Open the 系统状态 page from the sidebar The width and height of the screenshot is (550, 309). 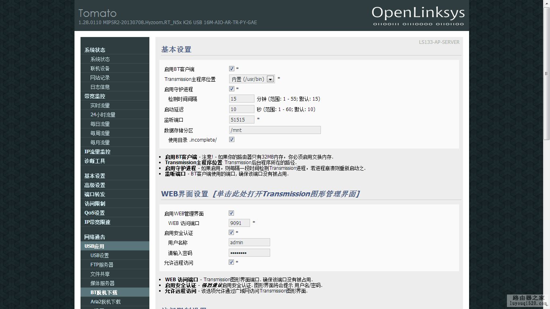click(x=99, y=59)
